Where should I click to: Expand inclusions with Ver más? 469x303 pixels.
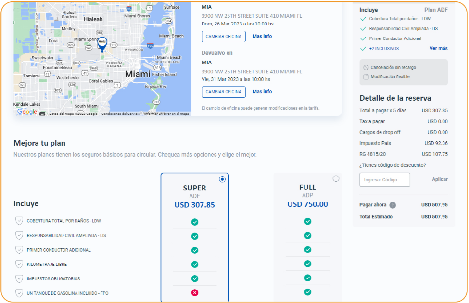438,49
